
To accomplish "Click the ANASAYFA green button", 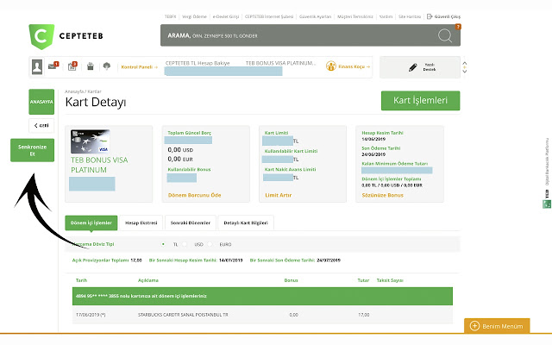I will tap(41, 102).
